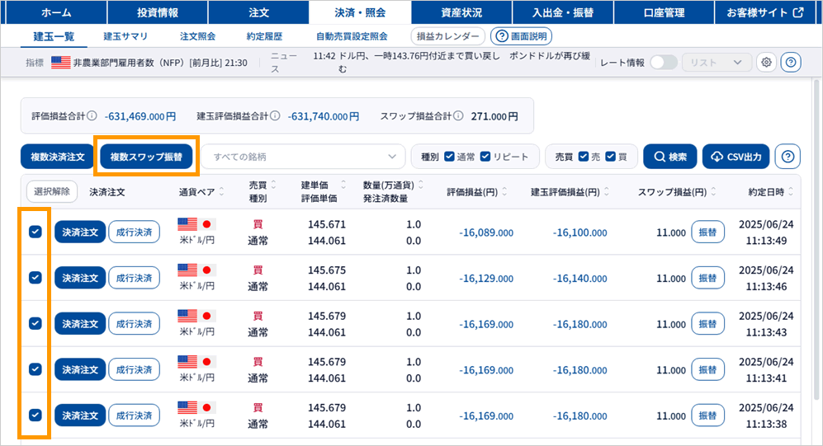
Task: Toggle the レート情報 switch
Action: pyautogui.click(x=664, y=63)
